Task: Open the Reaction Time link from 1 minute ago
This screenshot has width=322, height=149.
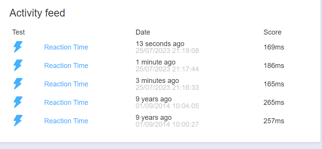Action: pos(66,66)
